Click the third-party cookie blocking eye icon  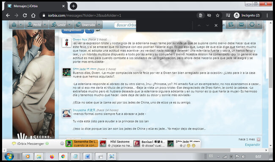(x=209, y=15)
